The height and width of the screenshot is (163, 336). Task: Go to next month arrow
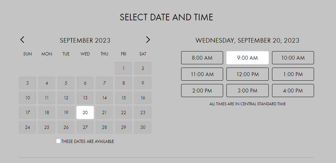(148, 40)
